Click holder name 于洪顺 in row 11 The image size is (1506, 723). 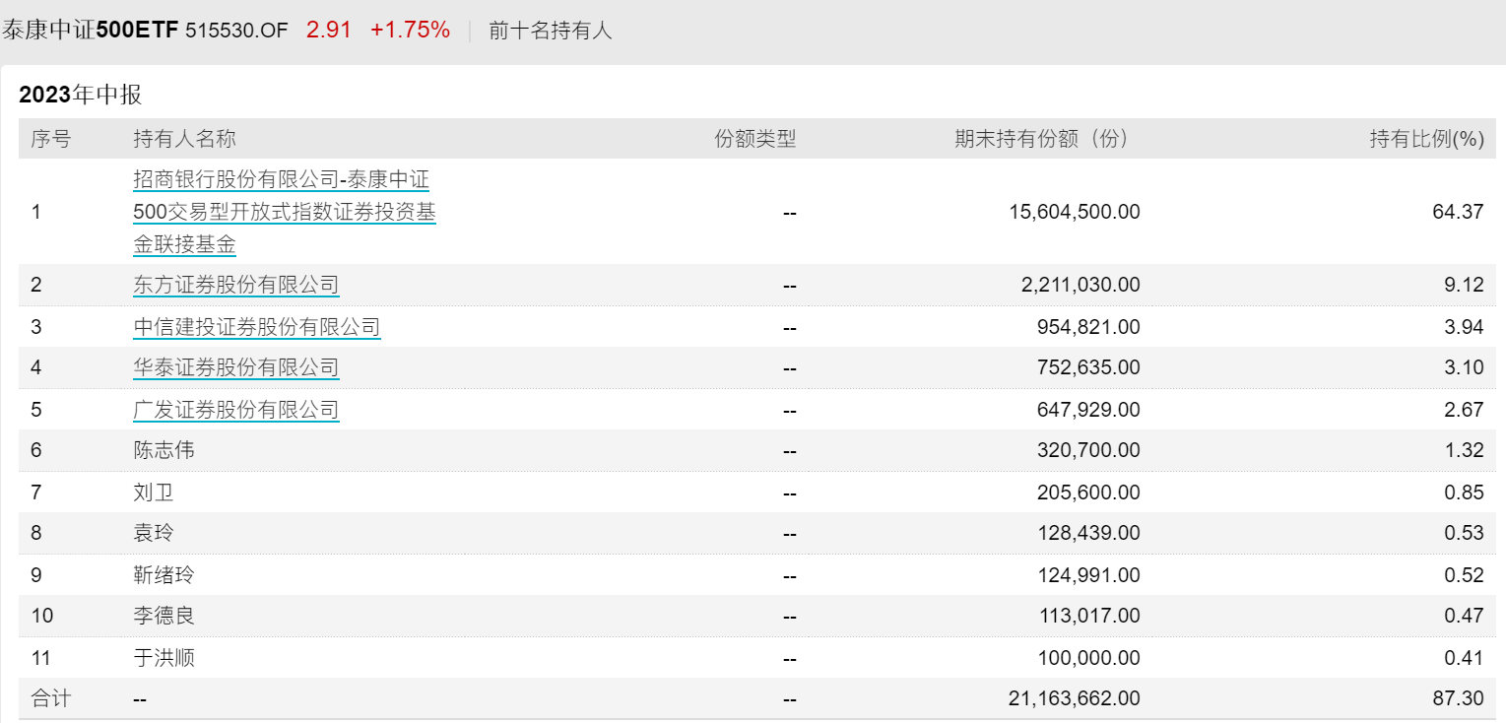coord(164,657)
